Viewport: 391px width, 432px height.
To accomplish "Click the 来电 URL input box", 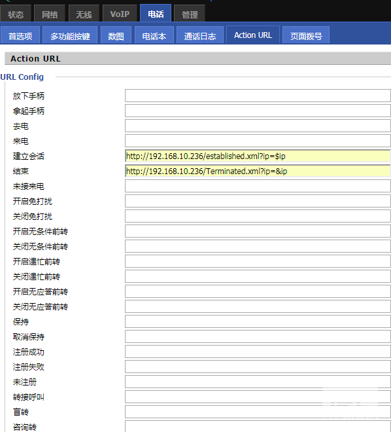I will [x=258, y=141].
